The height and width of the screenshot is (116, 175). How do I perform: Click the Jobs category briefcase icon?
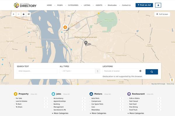click(x=53, y=94)
